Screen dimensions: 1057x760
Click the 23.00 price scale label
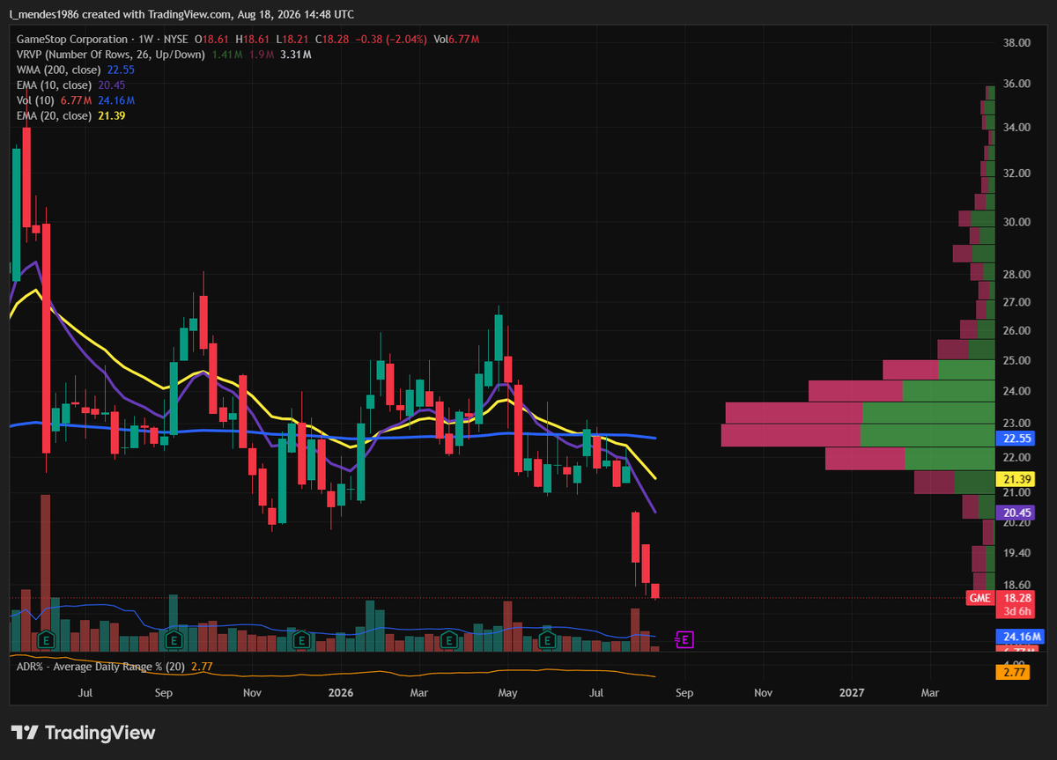coord(1017,424)
